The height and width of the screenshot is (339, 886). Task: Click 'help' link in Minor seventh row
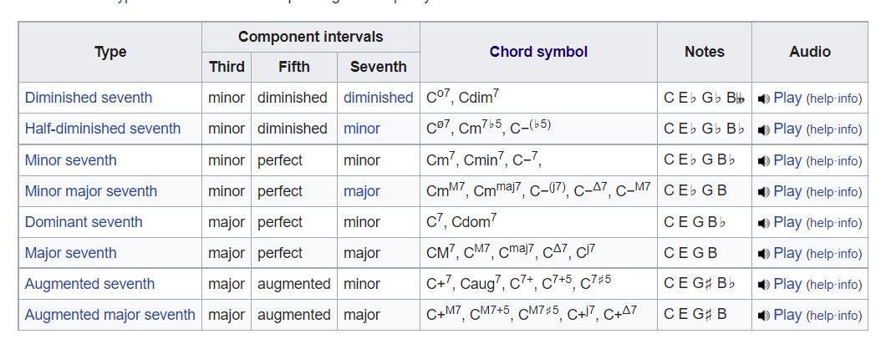(x=822, y=161)
